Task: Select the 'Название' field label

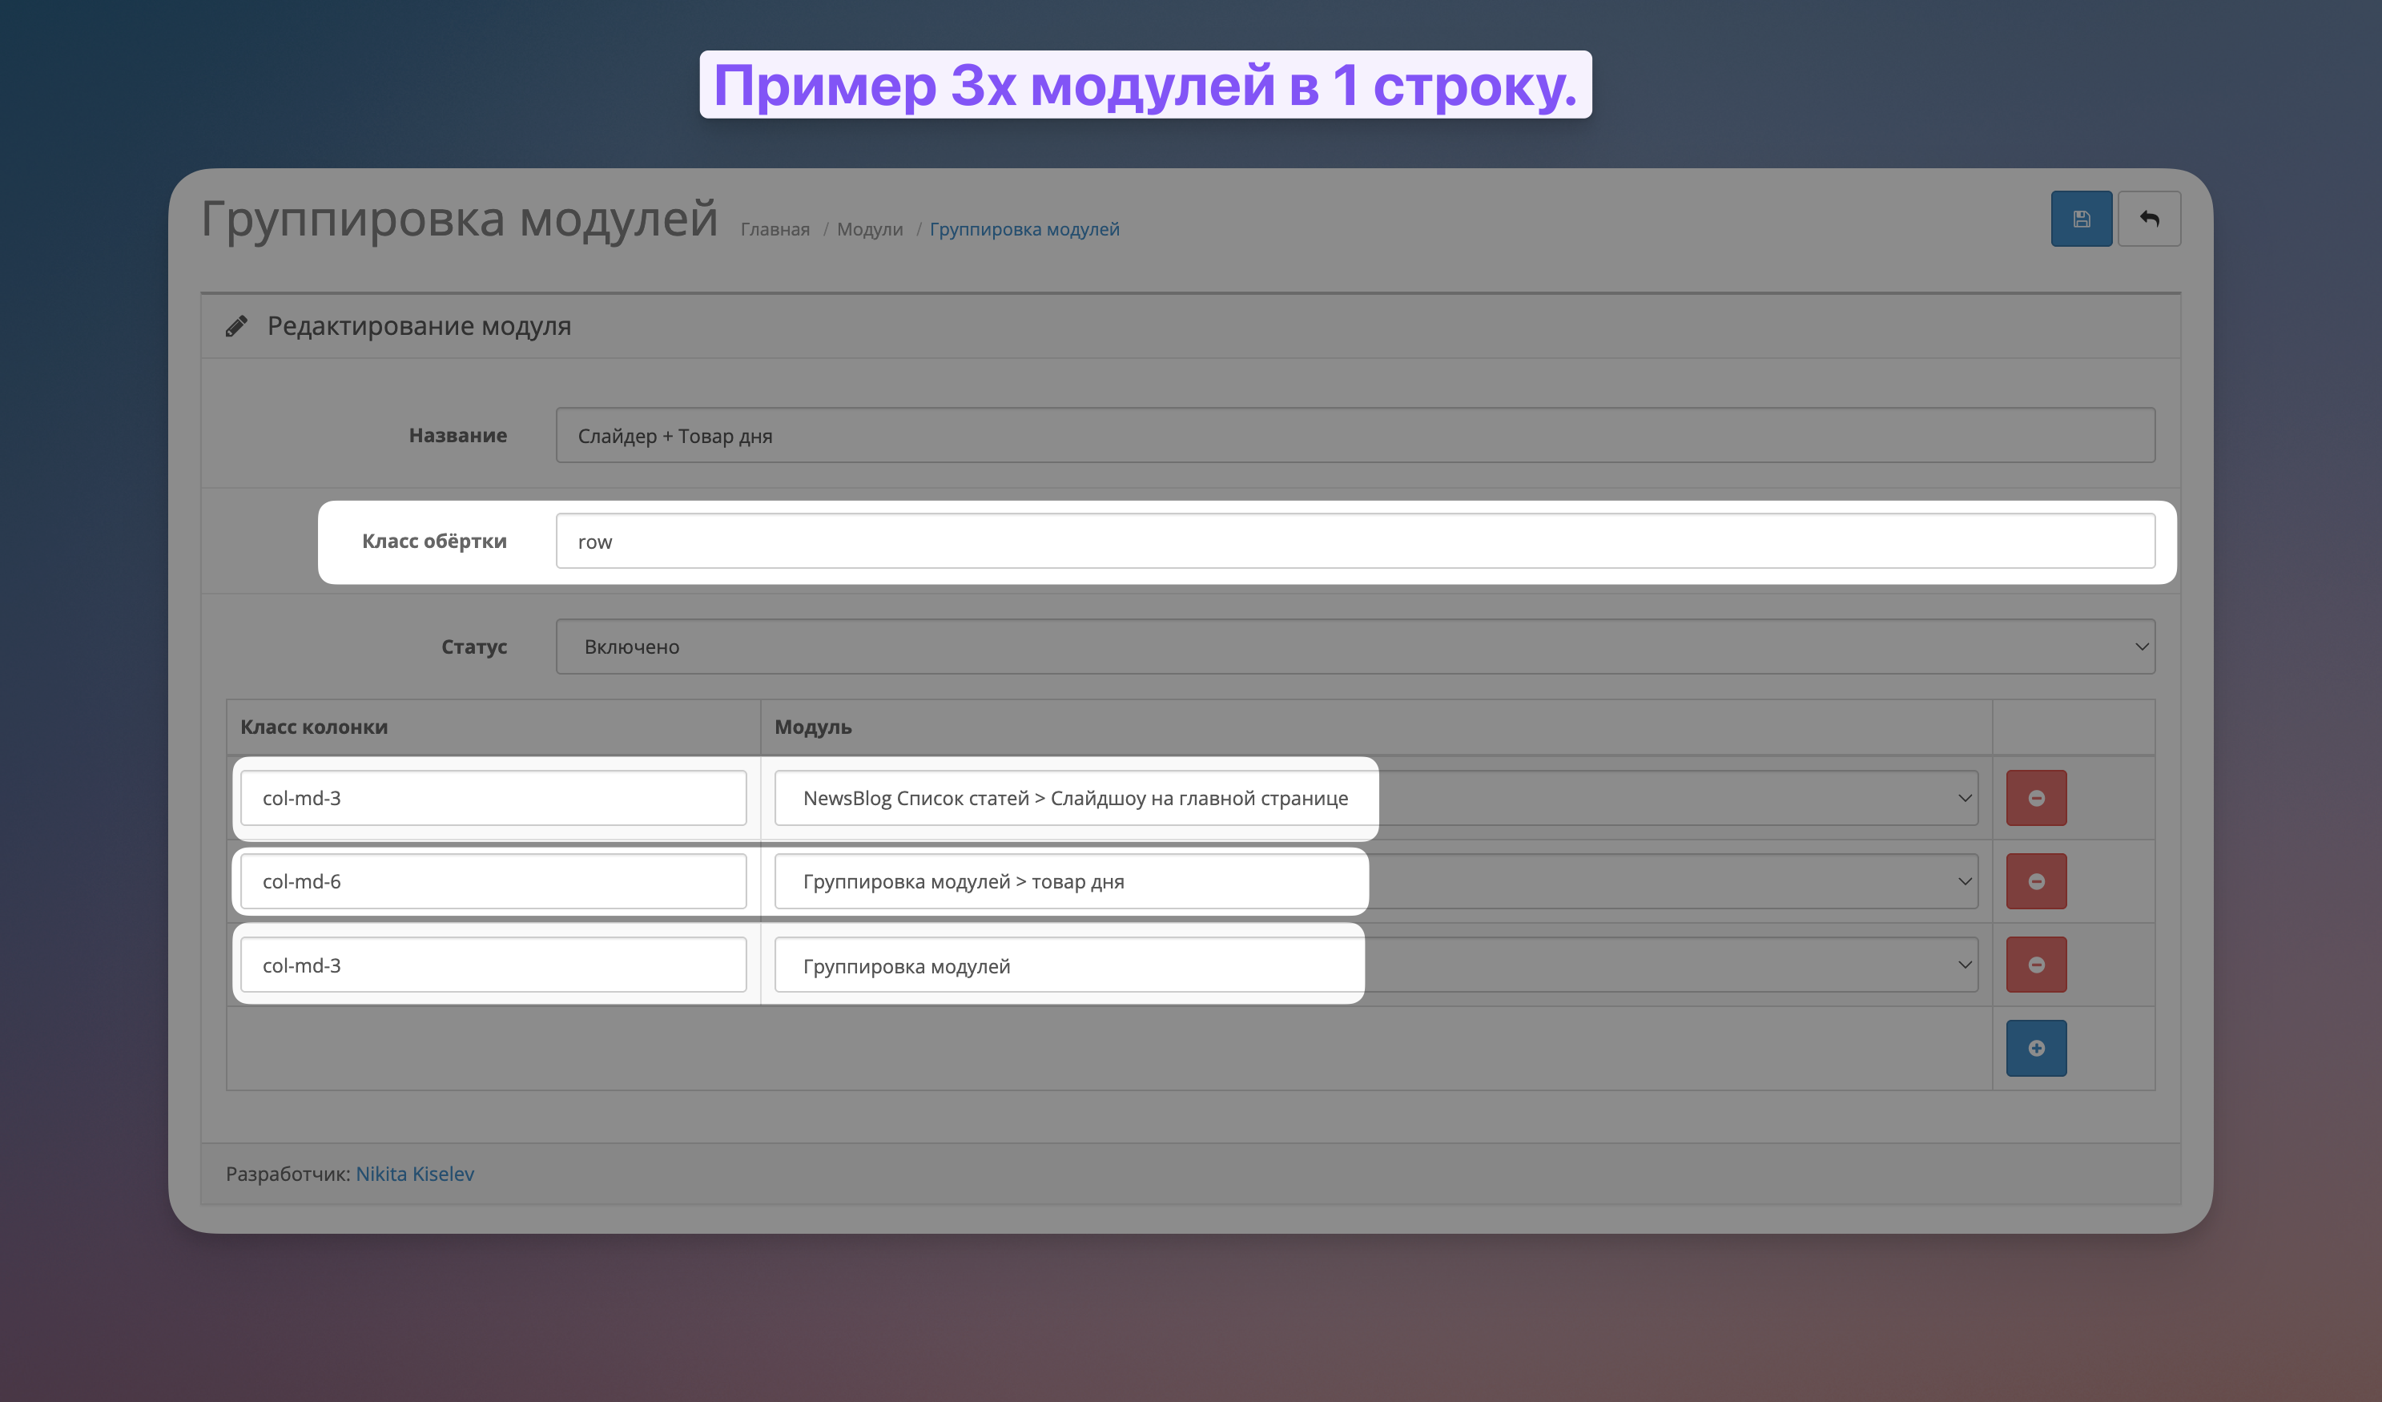Action: (457, 435)
